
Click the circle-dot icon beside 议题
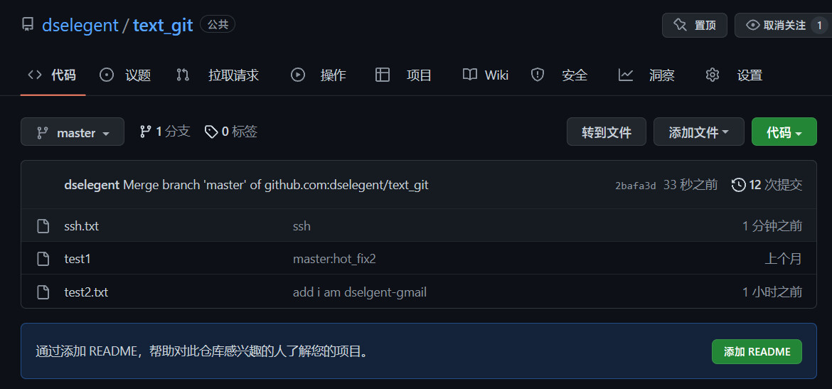107,75
